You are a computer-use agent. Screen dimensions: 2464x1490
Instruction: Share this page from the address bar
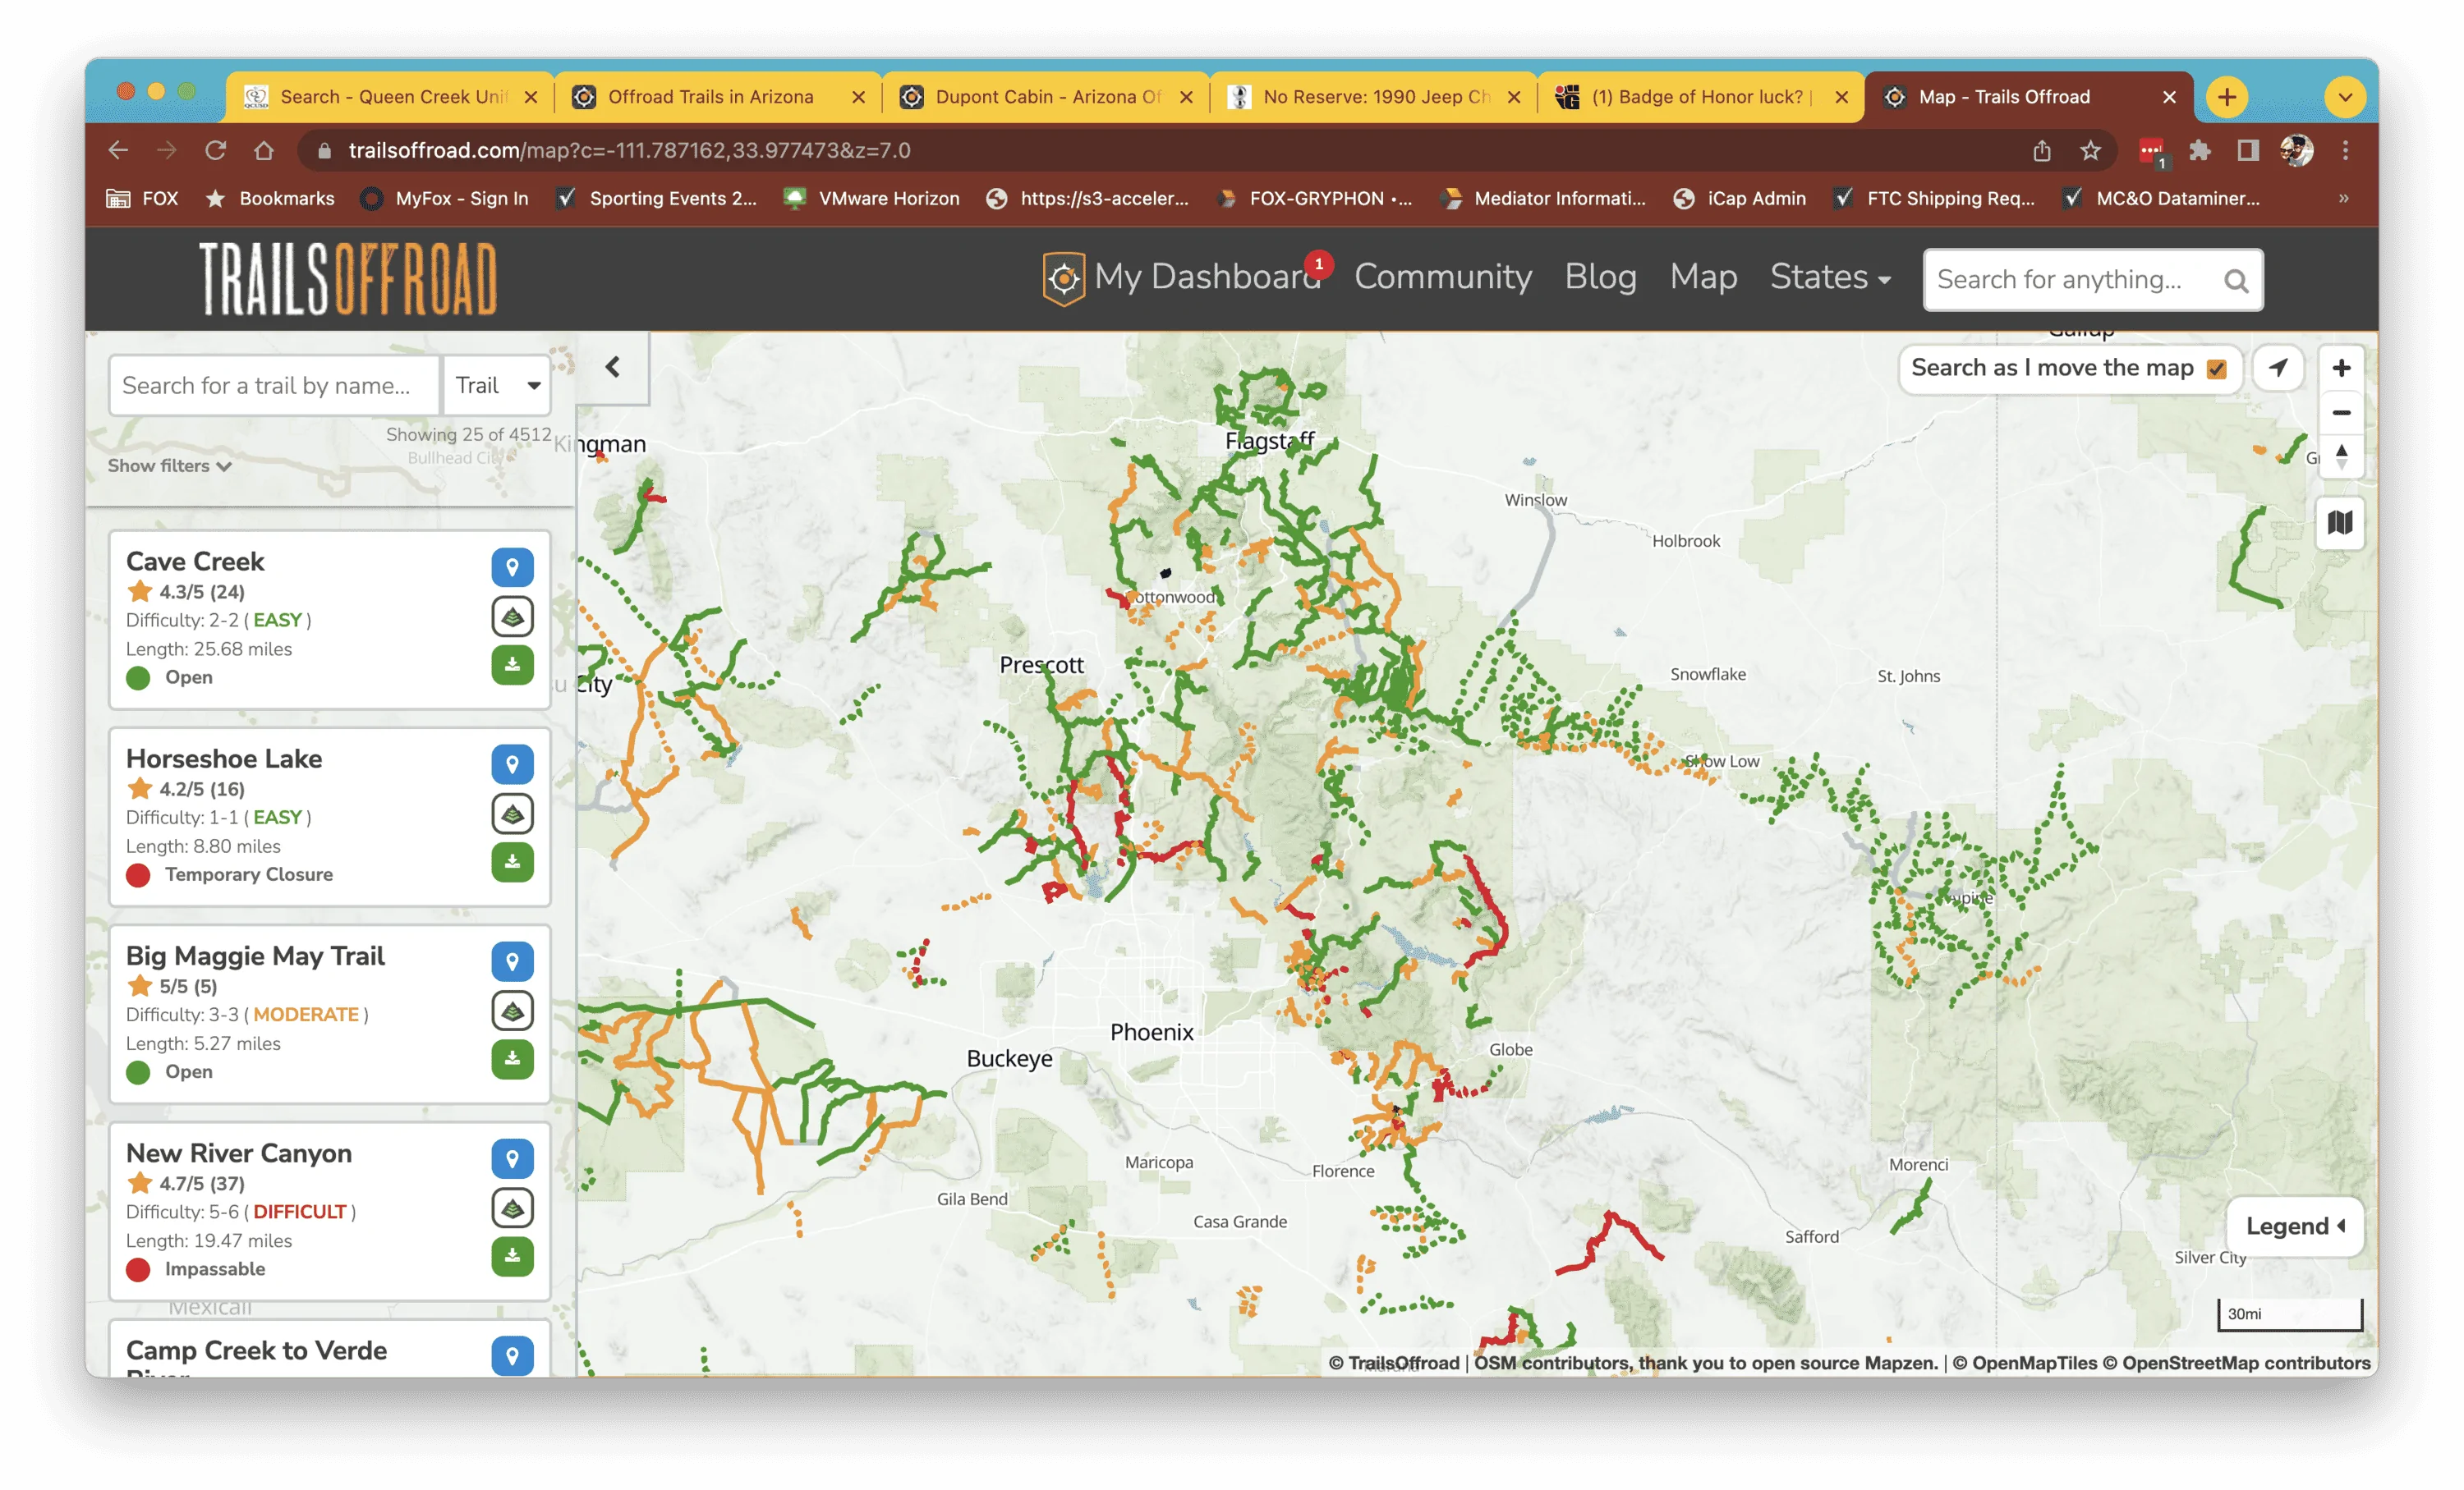coord(2041,150)
